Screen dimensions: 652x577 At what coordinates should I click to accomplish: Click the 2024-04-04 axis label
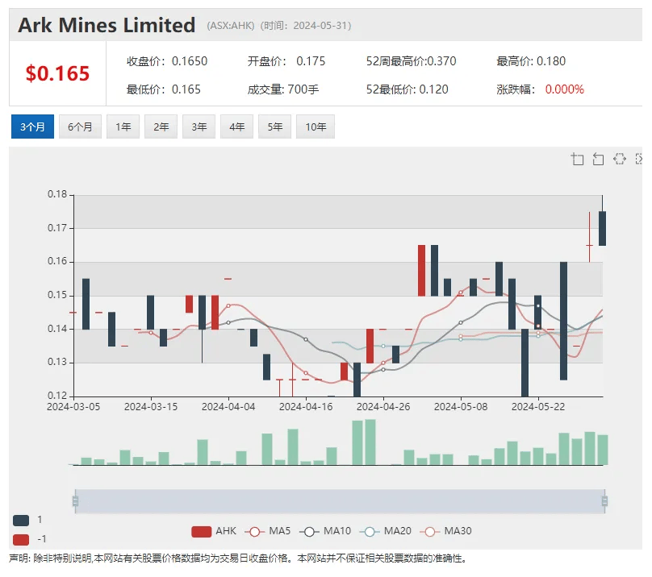click(x=228, y=407)
